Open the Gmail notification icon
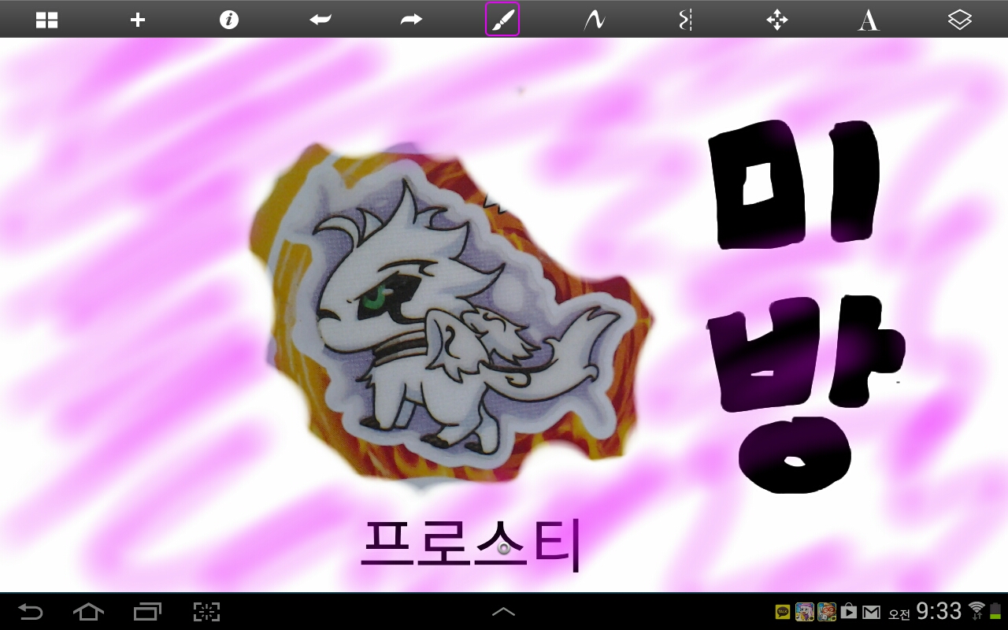1008x630 pixels. pyautogui.click(x=871, y=612)
